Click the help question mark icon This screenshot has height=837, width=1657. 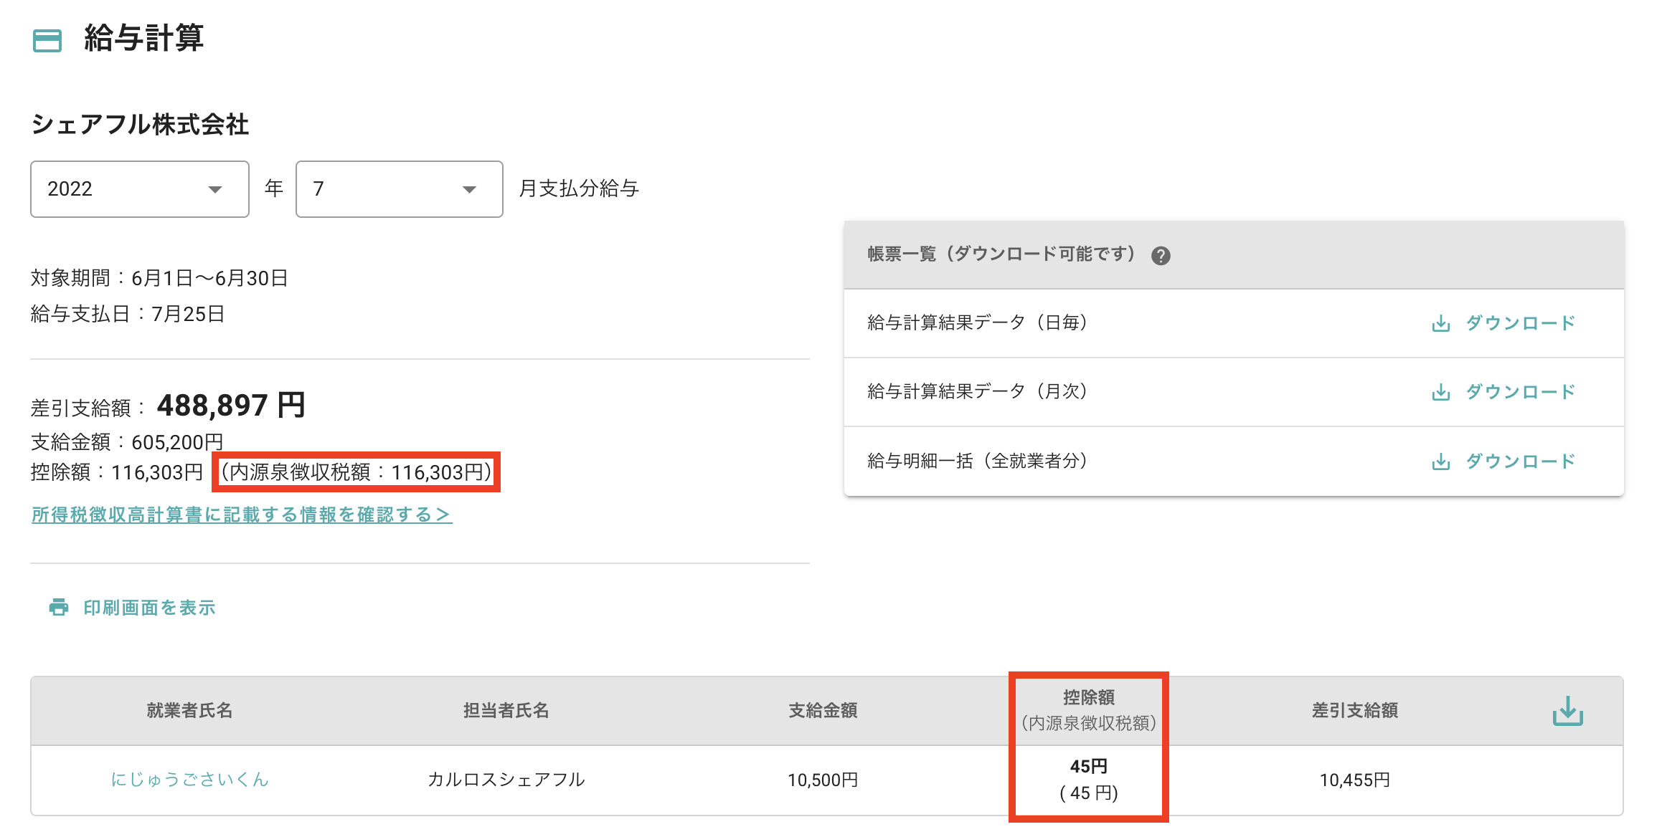pos(1161,256)
